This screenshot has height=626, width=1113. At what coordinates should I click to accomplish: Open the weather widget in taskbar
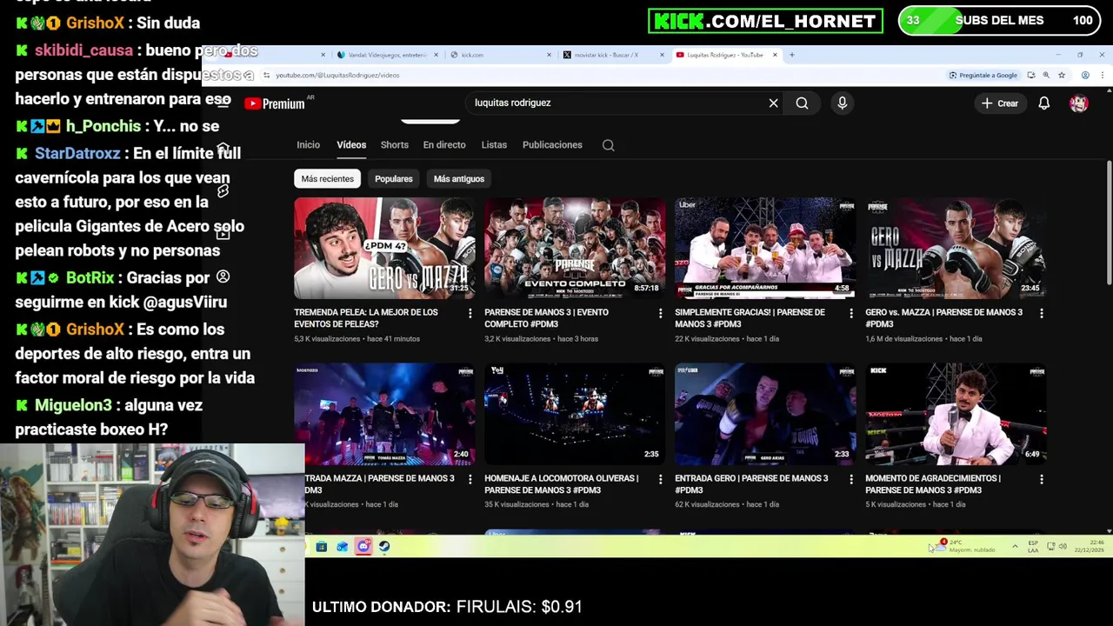click(967, 546)
